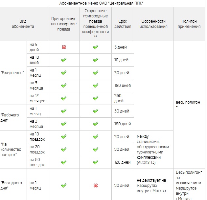Click the red cross for 5-day suburban trains

point(64,47)
